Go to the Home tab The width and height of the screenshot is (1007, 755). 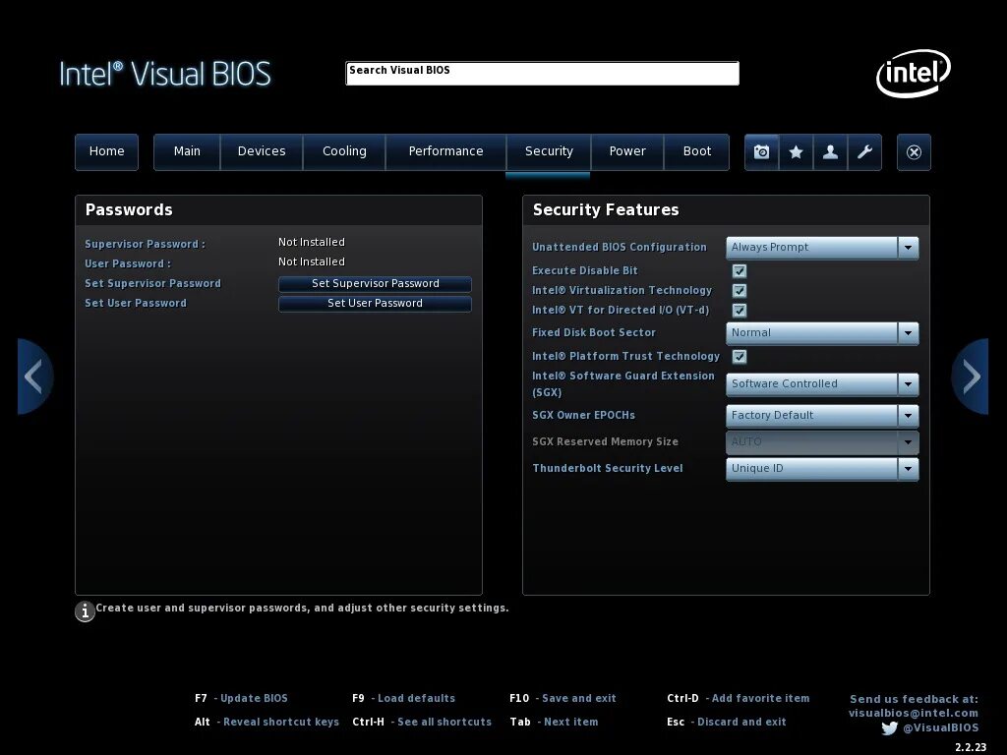[106, 152]
